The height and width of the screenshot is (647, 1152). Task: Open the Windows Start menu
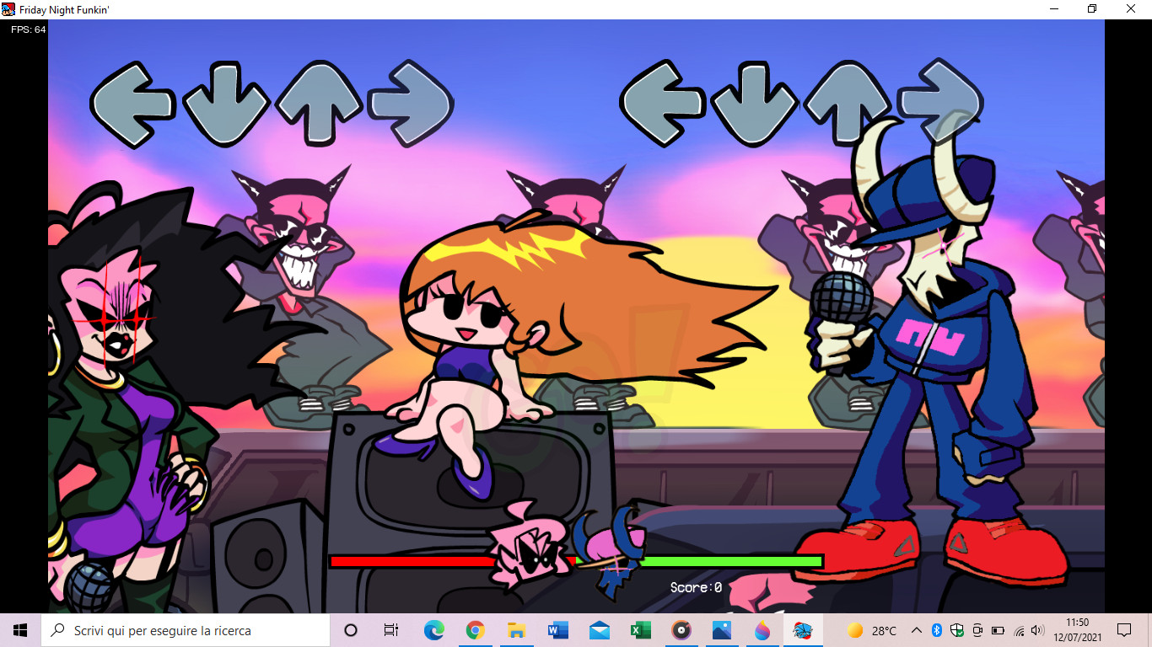point(20,630)
